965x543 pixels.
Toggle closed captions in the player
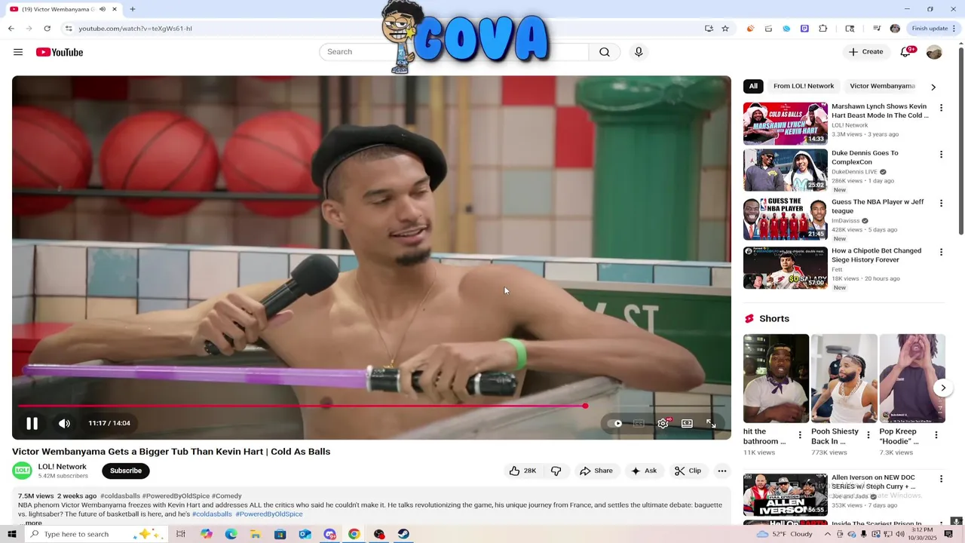639,423
